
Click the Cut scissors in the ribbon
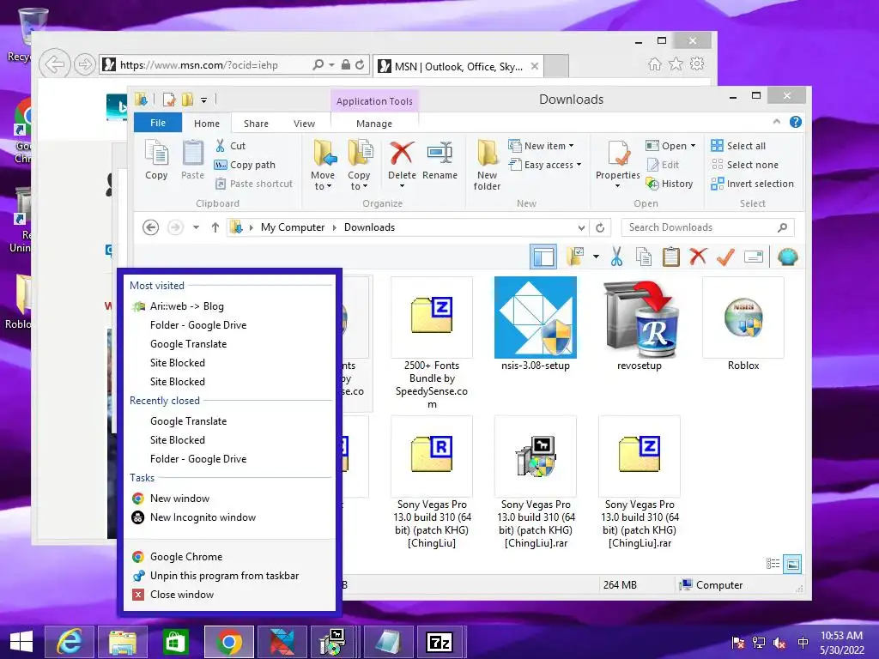(221, 146)
